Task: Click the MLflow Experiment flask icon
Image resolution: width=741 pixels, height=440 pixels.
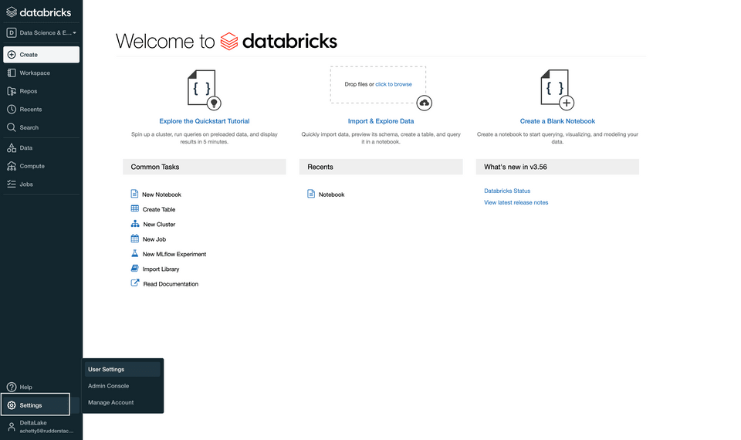Action: (134, 254)
